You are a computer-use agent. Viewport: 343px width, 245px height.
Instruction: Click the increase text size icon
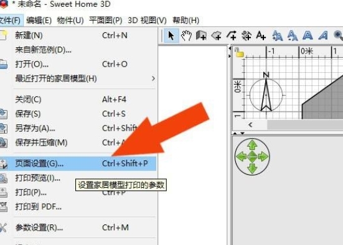pos(277,35)
